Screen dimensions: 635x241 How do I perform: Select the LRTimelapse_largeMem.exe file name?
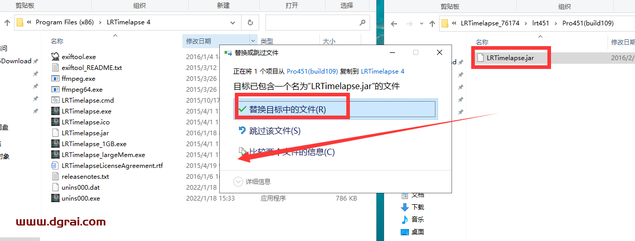(x=103, y=154)
